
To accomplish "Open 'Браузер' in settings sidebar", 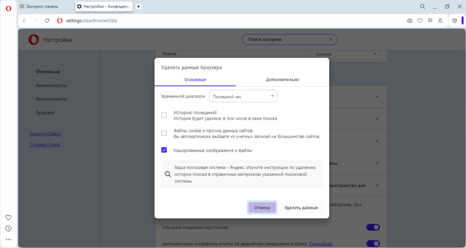I will pos(45,112).
